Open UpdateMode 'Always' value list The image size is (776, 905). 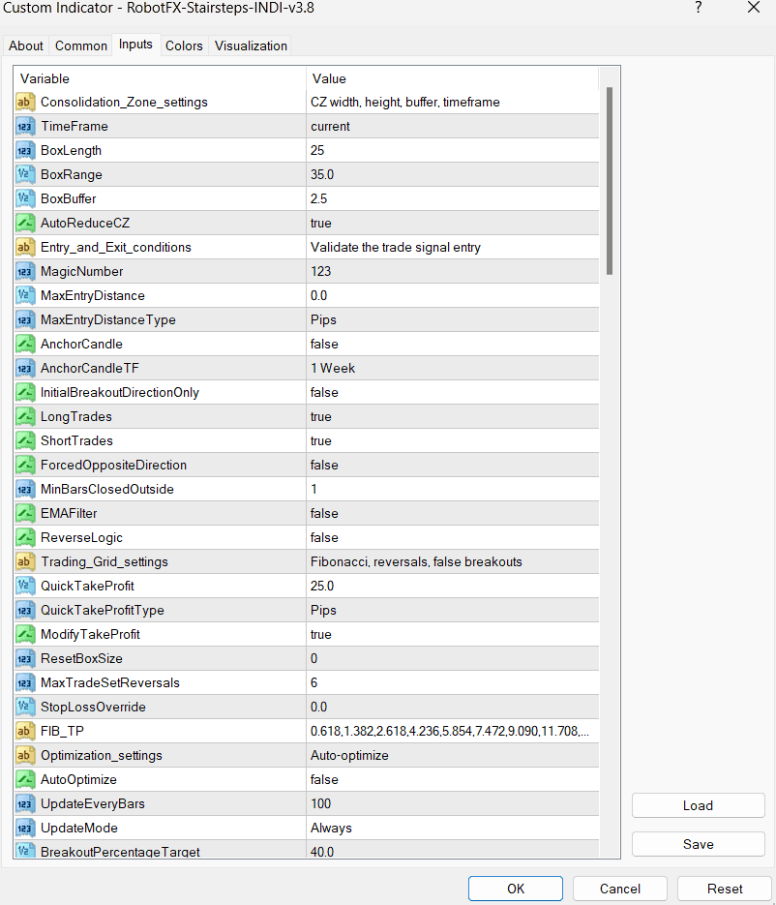tap(453, 829)
